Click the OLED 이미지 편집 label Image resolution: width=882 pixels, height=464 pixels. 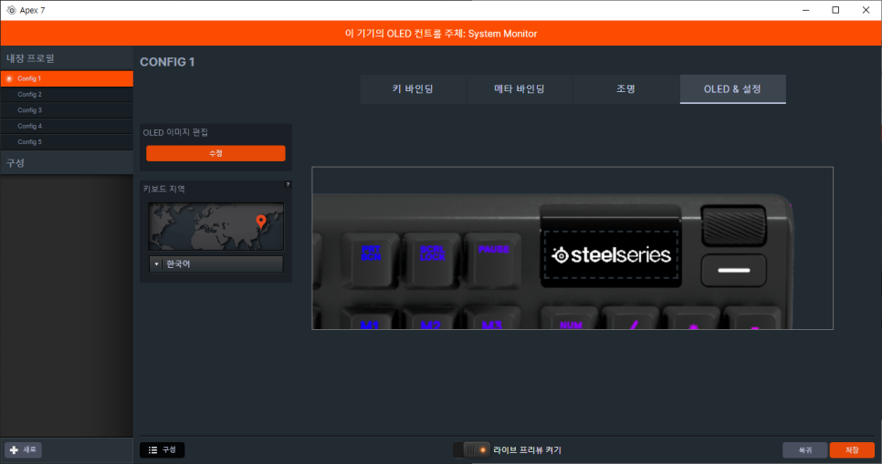(x=175, y=132)
